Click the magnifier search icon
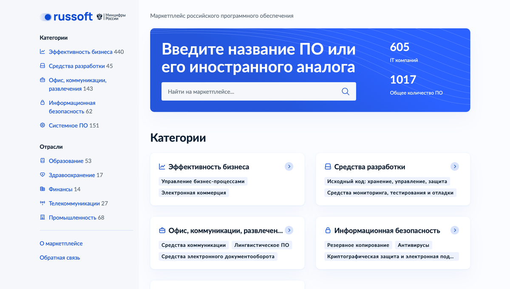The image size is (510, 289). [x=346, y=91]
